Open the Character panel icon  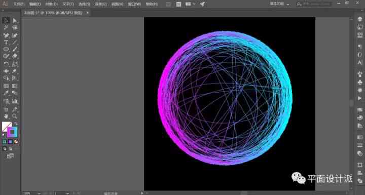coord(360,62)
